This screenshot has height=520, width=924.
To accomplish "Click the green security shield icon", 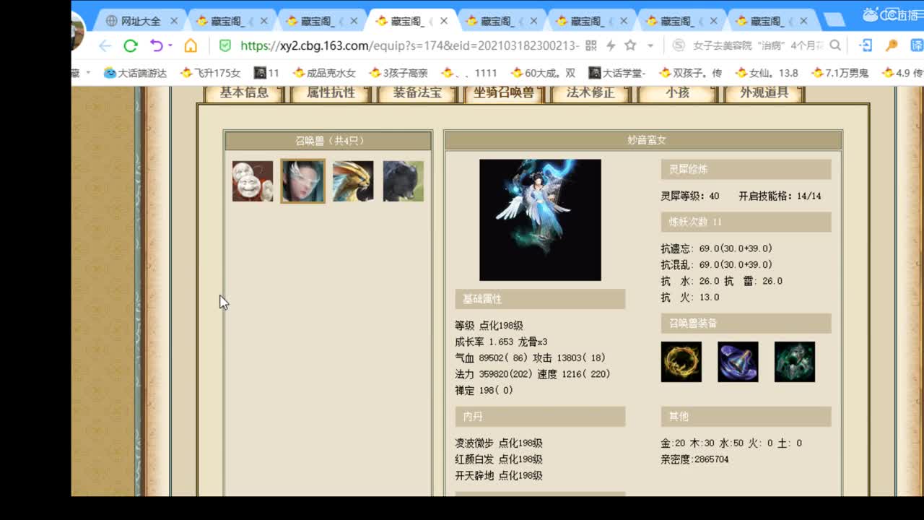I will coord(225,45).
